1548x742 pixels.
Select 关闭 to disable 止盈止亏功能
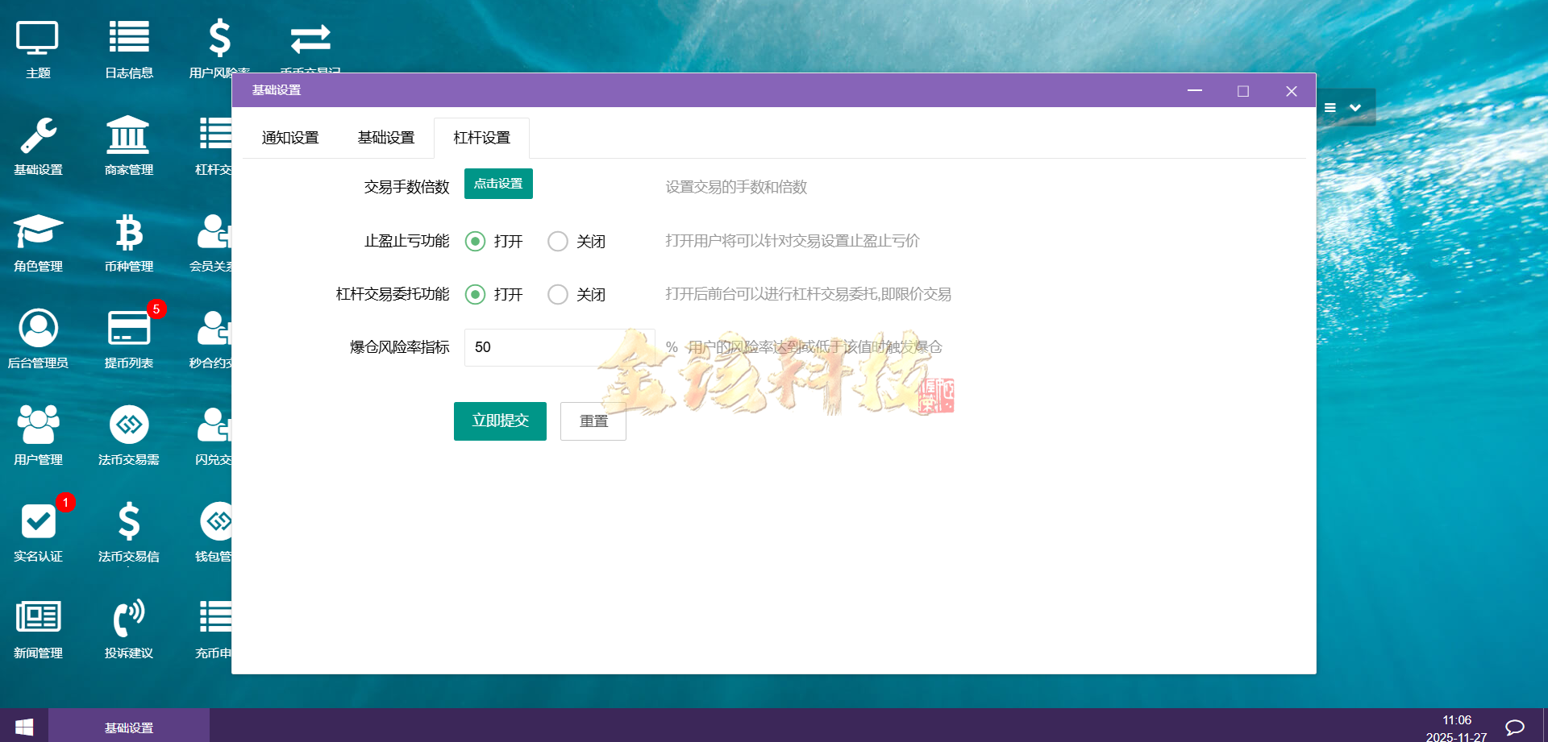point(558,241)
